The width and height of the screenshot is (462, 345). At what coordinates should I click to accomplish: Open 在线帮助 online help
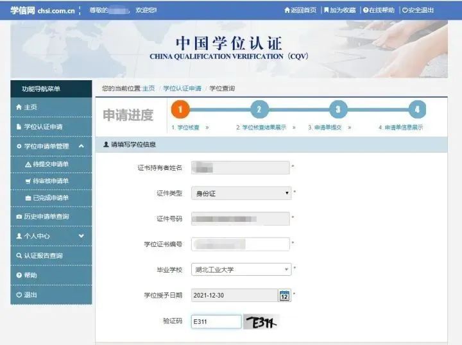(x=379, y=10)
